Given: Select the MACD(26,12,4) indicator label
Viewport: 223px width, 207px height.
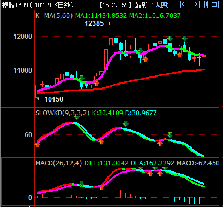Looking at the screenshot, I should coord(58,163).
